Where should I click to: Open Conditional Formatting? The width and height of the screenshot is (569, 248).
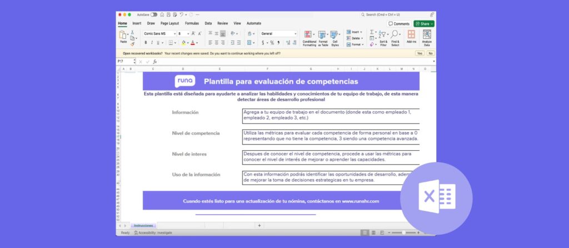[309, 38]
